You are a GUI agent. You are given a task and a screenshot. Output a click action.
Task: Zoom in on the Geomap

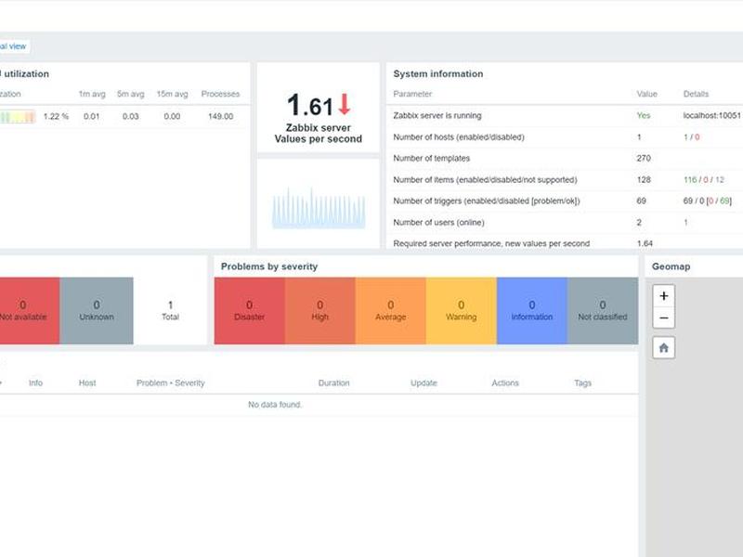pyautogui.click(x=663, y=295)
